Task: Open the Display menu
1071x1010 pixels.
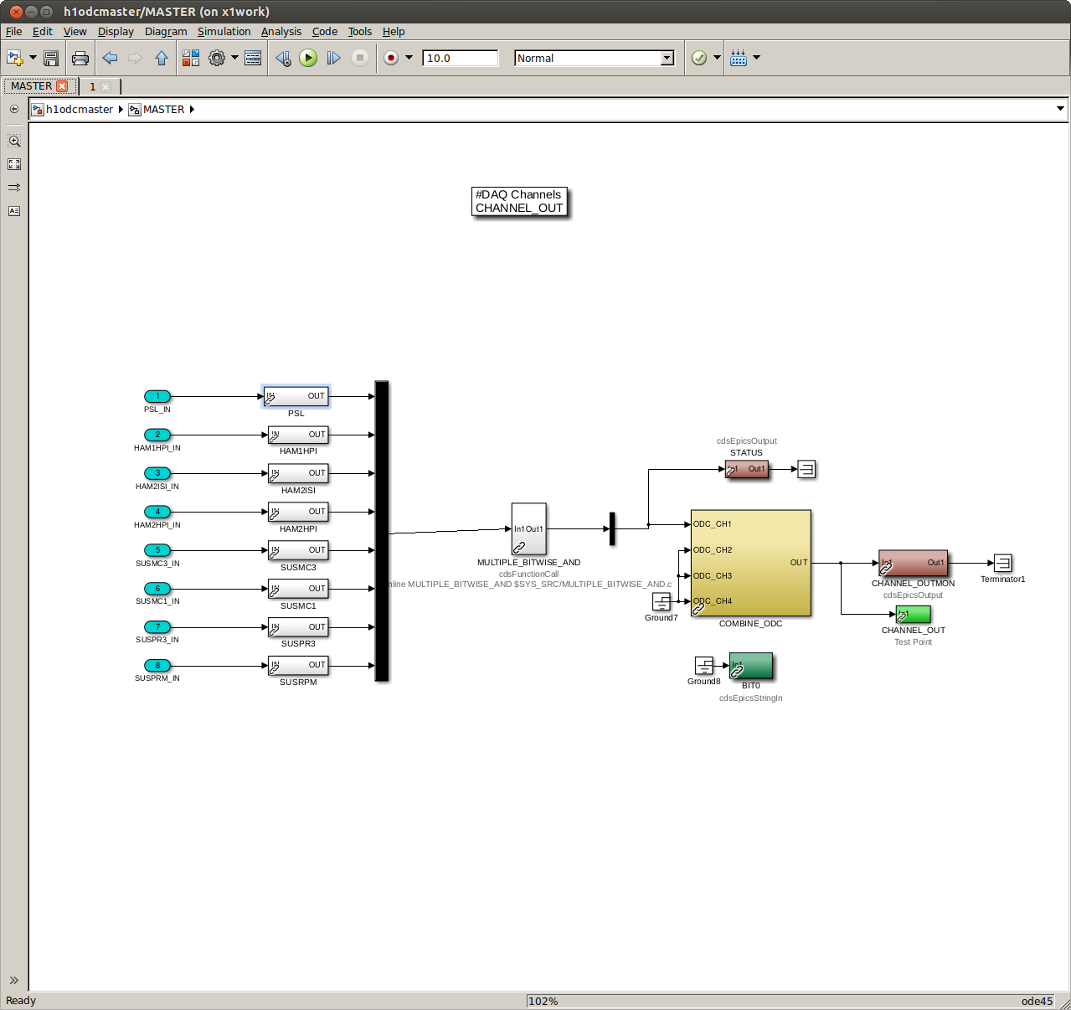Action: tap(116, 32)
